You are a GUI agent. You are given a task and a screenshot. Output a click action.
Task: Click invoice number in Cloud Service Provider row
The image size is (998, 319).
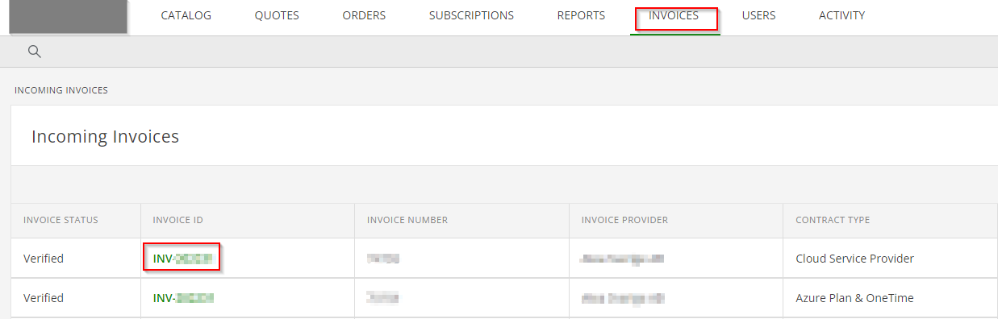pyautogui.click(x=383, y=259)
